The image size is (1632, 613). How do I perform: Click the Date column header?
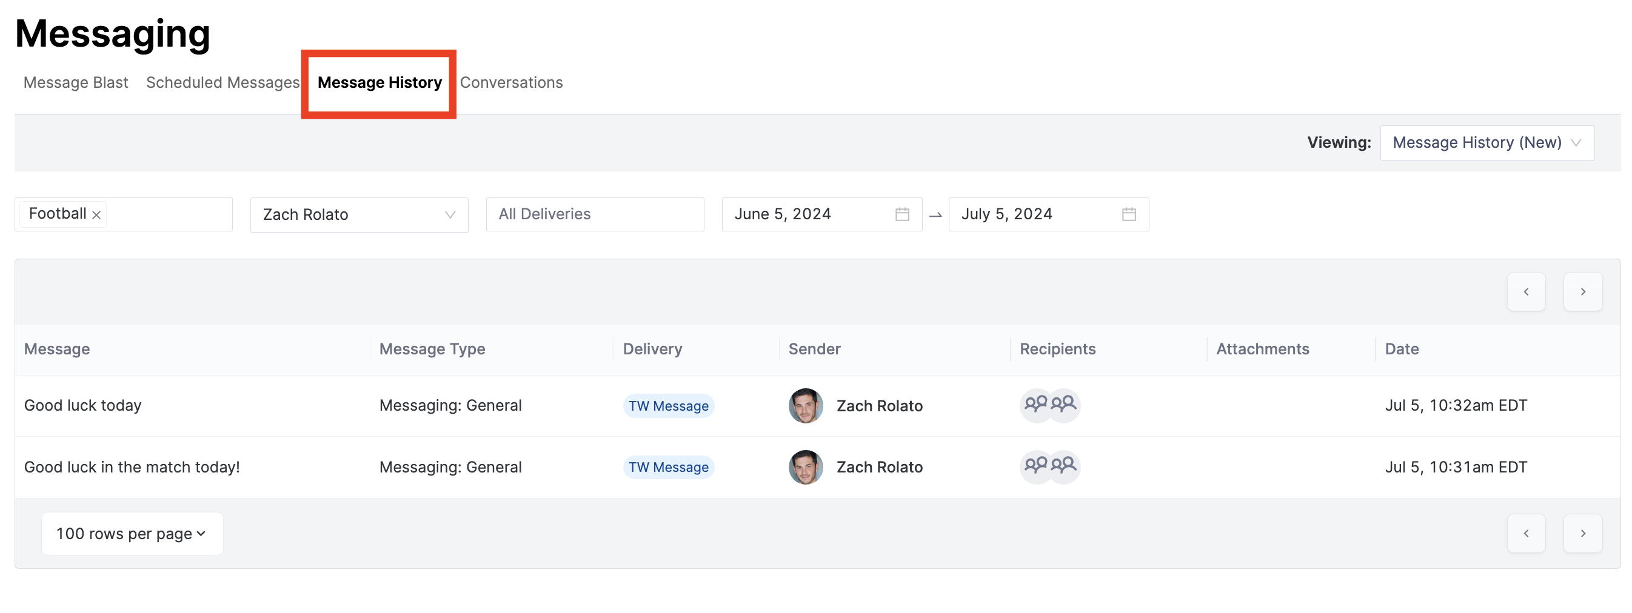coord(1401,349)
